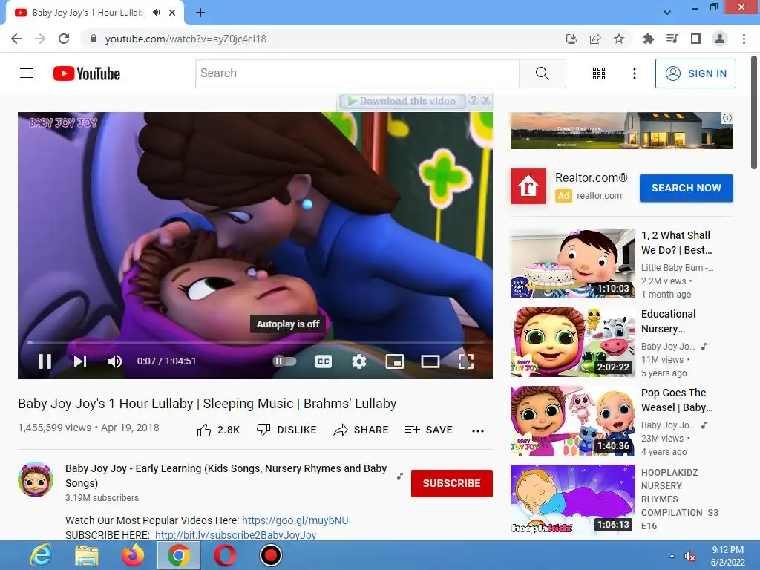Viewport: 760px width, 570px height.
Task: Toggle the autoplay switch
Action: coord(284,361)
